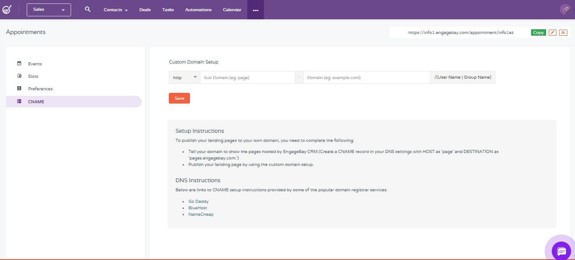The height and width of the screenshot is (260, 575).
Task: Open the Go Daddy DNS instructions link
Action: [x=199, y=201]
